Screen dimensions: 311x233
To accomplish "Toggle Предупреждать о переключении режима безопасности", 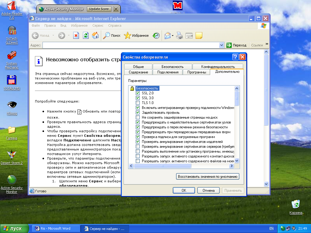I will [x=138, y=127].
